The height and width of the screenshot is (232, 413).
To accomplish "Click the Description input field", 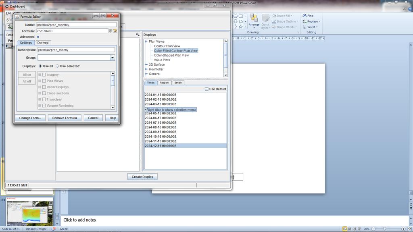I will click(76, 50).
